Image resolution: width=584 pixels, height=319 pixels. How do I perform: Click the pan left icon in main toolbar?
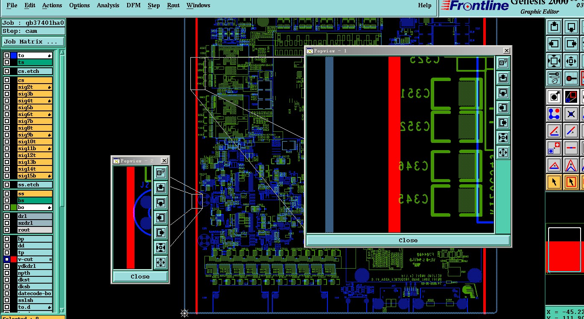point(554,43)
